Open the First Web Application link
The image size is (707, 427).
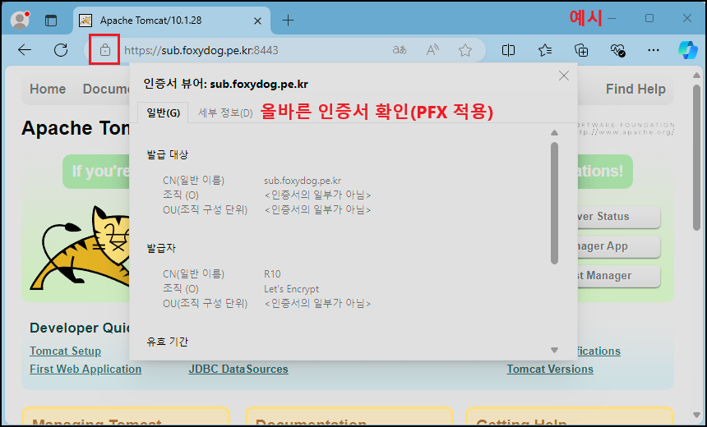click(x=85, y=369)
